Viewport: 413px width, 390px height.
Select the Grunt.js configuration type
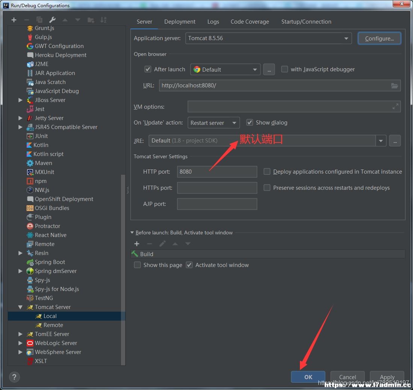[x=44, y=28]
